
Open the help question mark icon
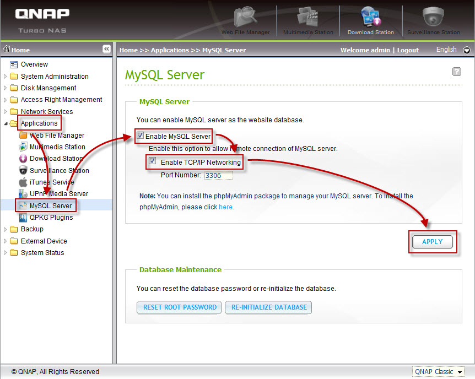pos(456,72)
